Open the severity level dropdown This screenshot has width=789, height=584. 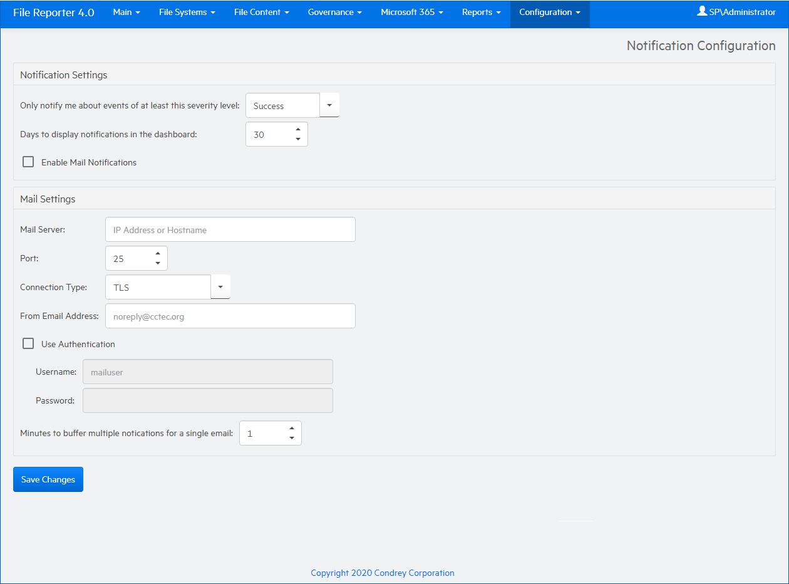[329, 105]
